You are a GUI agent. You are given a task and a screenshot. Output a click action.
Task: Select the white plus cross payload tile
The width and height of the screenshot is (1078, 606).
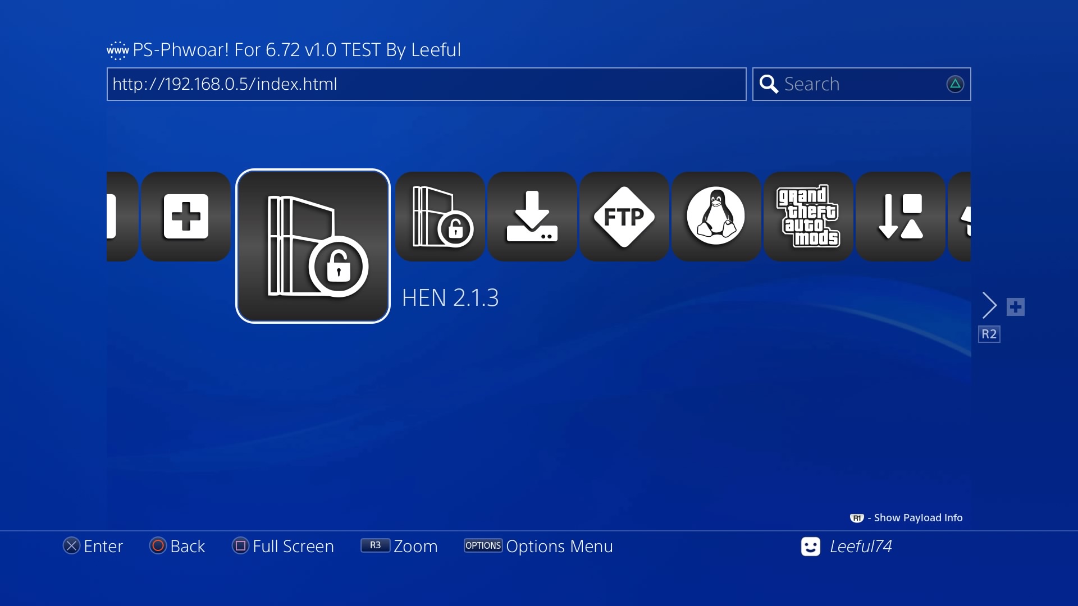(186, 217)
